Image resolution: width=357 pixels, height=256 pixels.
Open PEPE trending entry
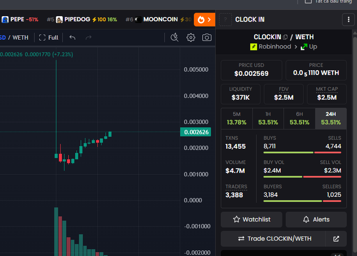pos(20,19)
